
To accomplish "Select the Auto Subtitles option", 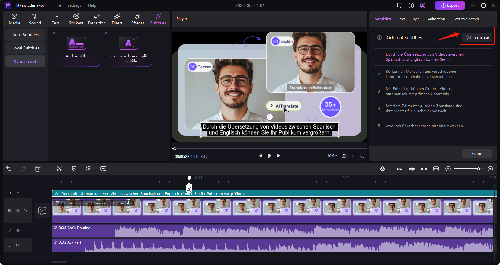I will tap(25, 35).
